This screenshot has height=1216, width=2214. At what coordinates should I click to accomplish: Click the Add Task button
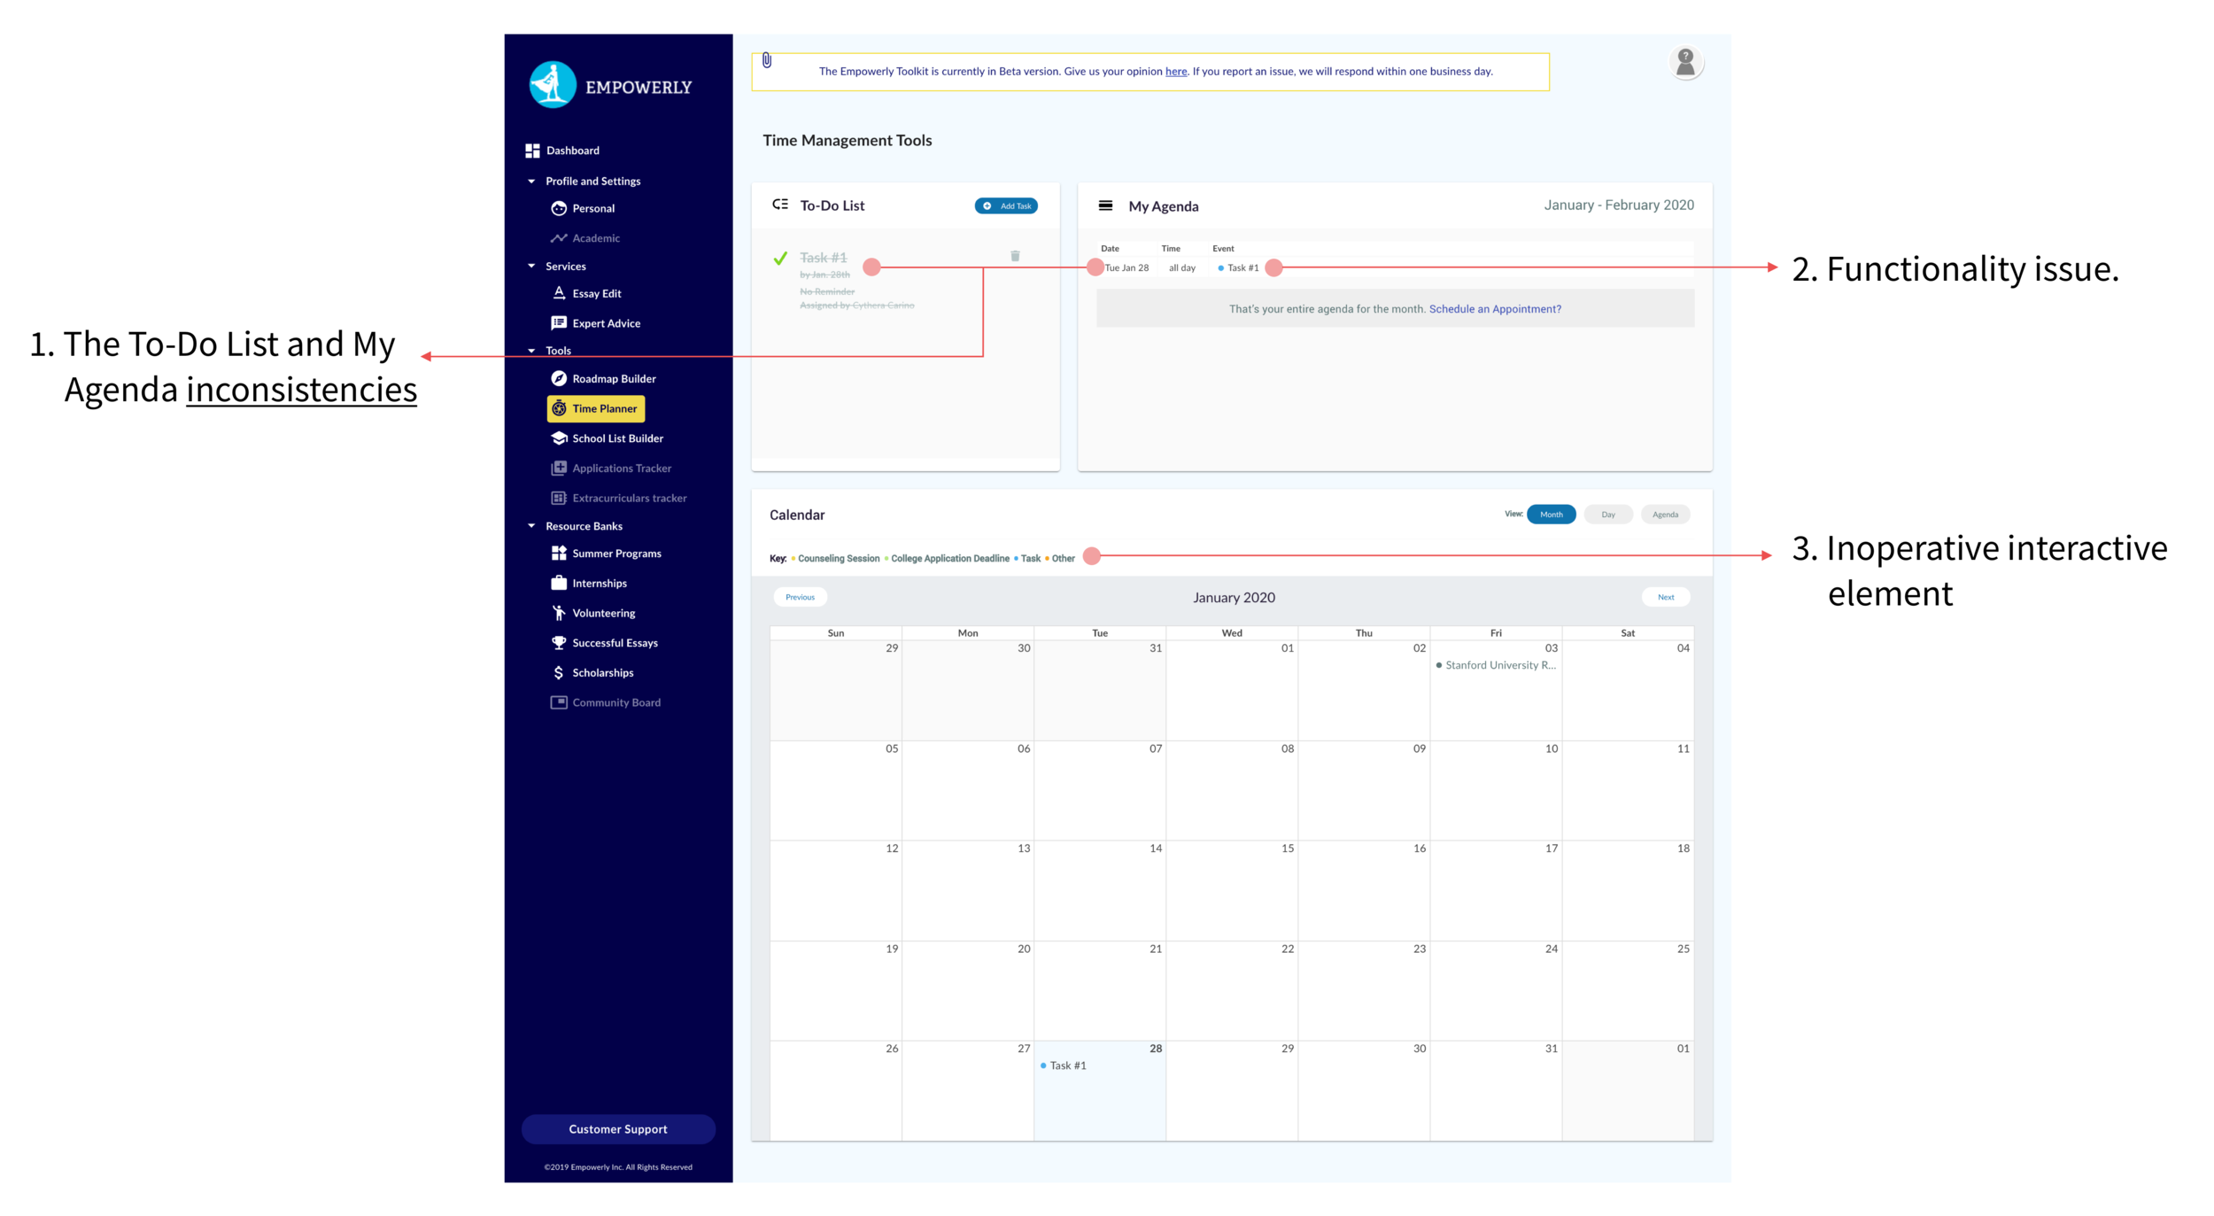coord(1006,205)
